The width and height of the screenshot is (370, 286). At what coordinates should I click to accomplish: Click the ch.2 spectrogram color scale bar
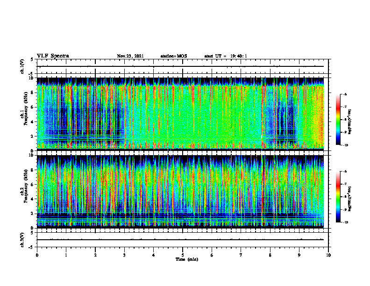click(x=338, y=197)
